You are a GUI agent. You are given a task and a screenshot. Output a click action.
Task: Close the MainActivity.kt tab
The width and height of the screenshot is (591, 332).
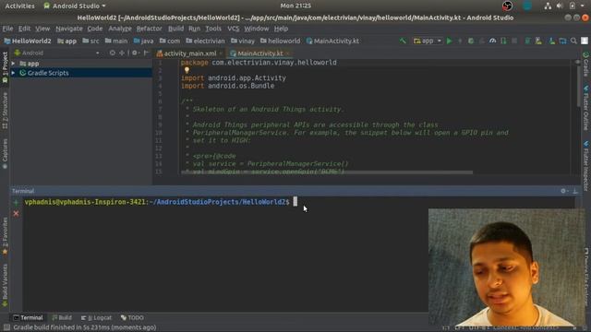coord(288,53)
